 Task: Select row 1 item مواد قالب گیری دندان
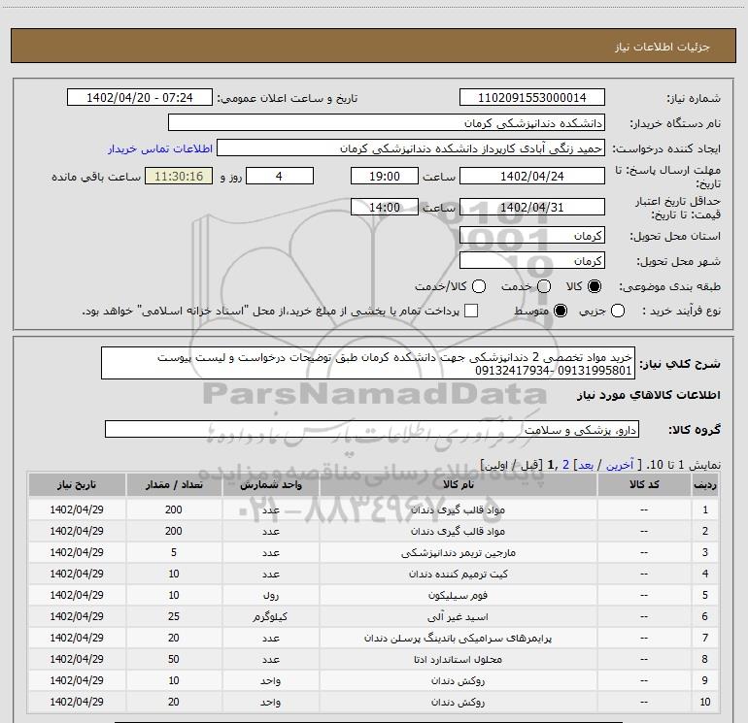[458, 509]
